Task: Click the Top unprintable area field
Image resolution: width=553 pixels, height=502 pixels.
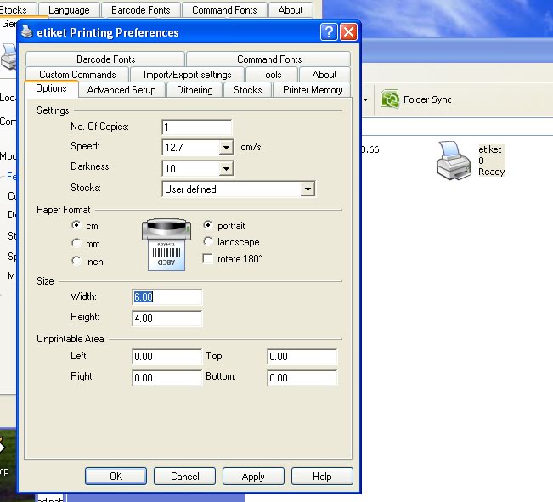Action: click(x=302, y=356)
